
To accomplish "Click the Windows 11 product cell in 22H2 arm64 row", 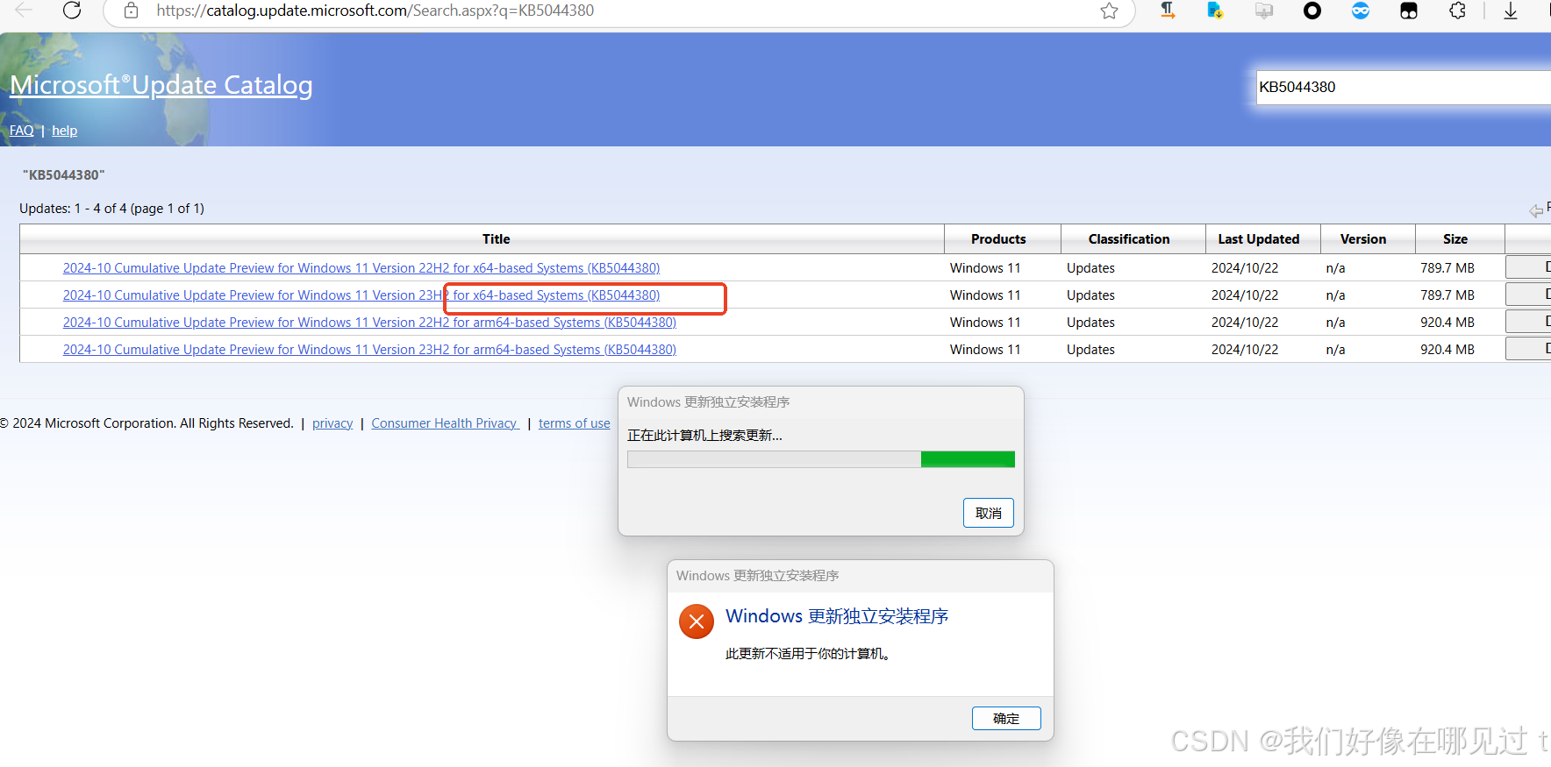I will tap(985, 323).
